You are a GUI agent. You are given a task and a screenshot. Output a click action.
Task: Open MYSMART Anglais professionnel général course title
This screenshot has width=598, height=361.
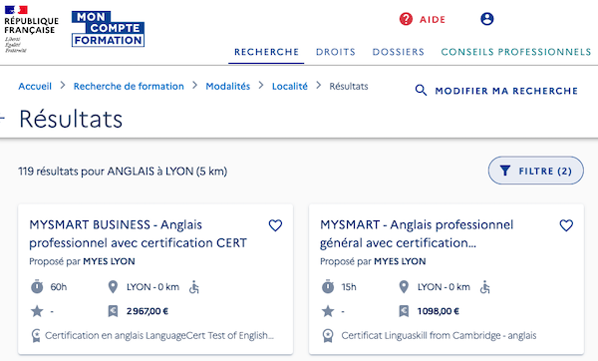pyautogui.click(x=417, y=233)
